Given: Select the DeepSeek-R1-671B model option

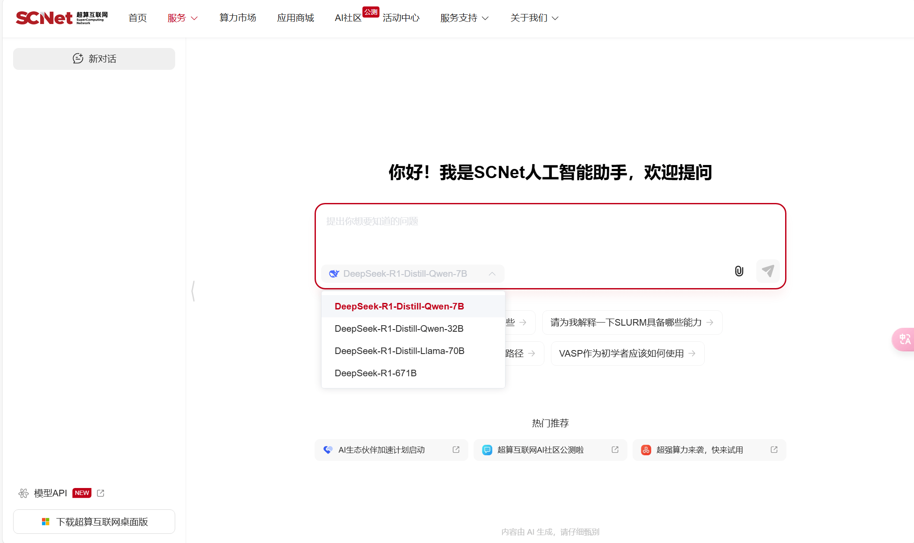Looking at the screenshot, I should click(x=375, y=373).
